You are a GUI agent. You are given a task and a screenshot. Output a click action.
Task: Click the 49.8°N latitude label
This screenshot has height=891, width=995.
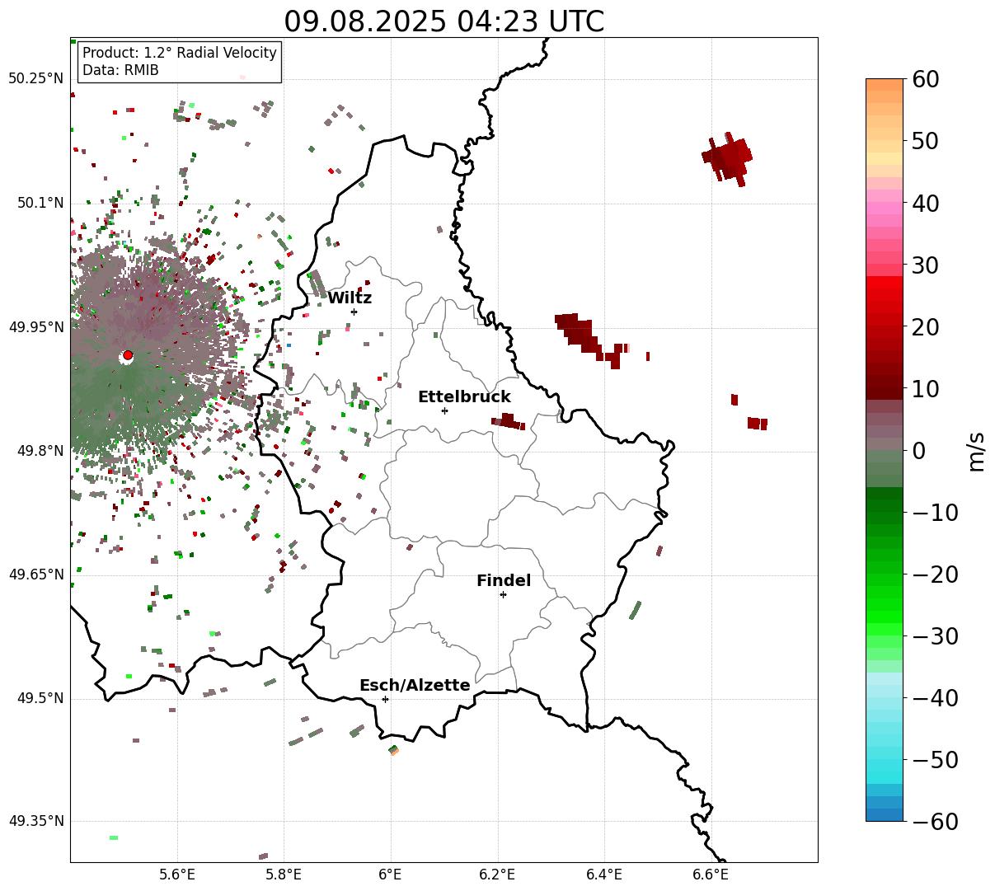[x=40, y=451]
